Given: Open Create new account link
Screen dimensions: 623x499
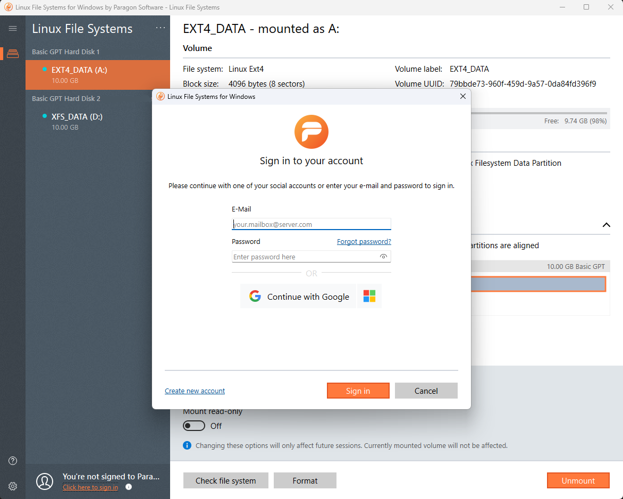Looking at the screenshot, I should pos(195,391).
